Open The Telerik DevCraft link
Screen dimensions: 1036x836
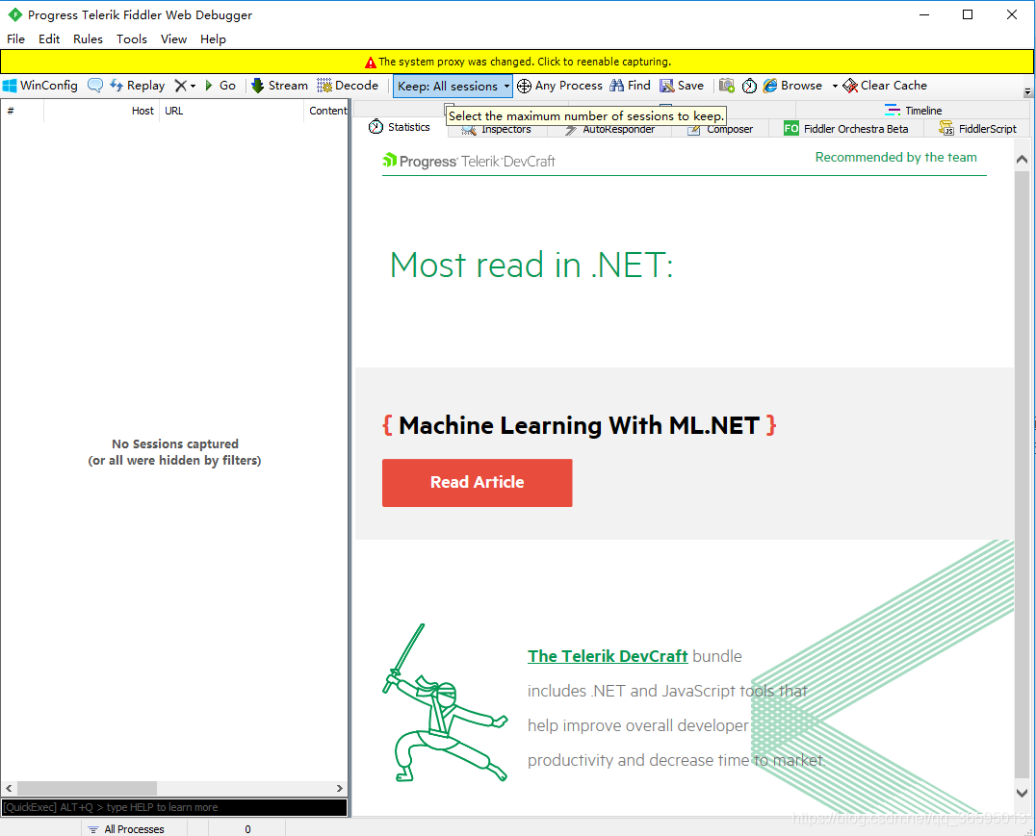click(x=608, y=656)
